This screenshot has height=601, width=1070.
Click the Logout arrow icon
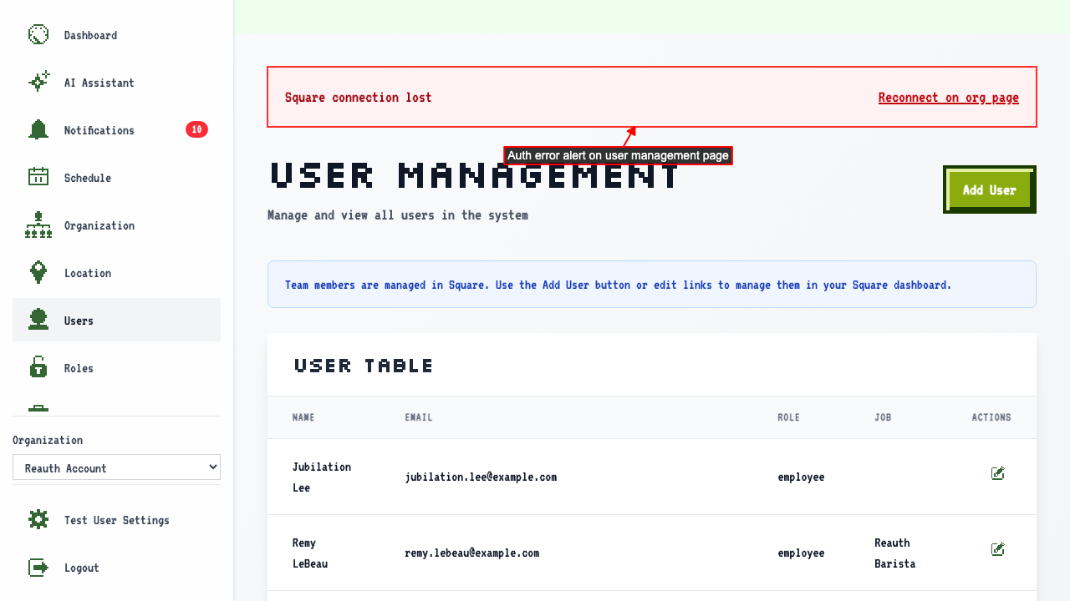38,568
